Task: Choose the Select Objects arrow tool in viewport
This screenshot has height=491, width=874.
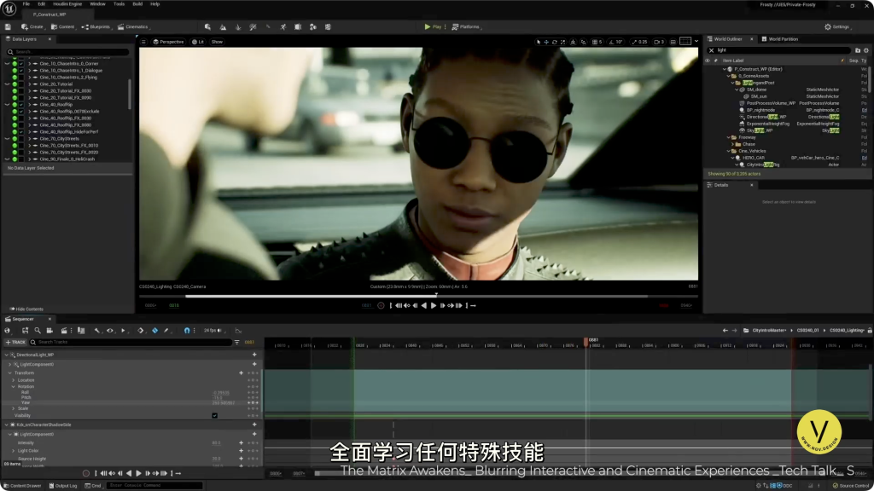Action: coord(538,42)
